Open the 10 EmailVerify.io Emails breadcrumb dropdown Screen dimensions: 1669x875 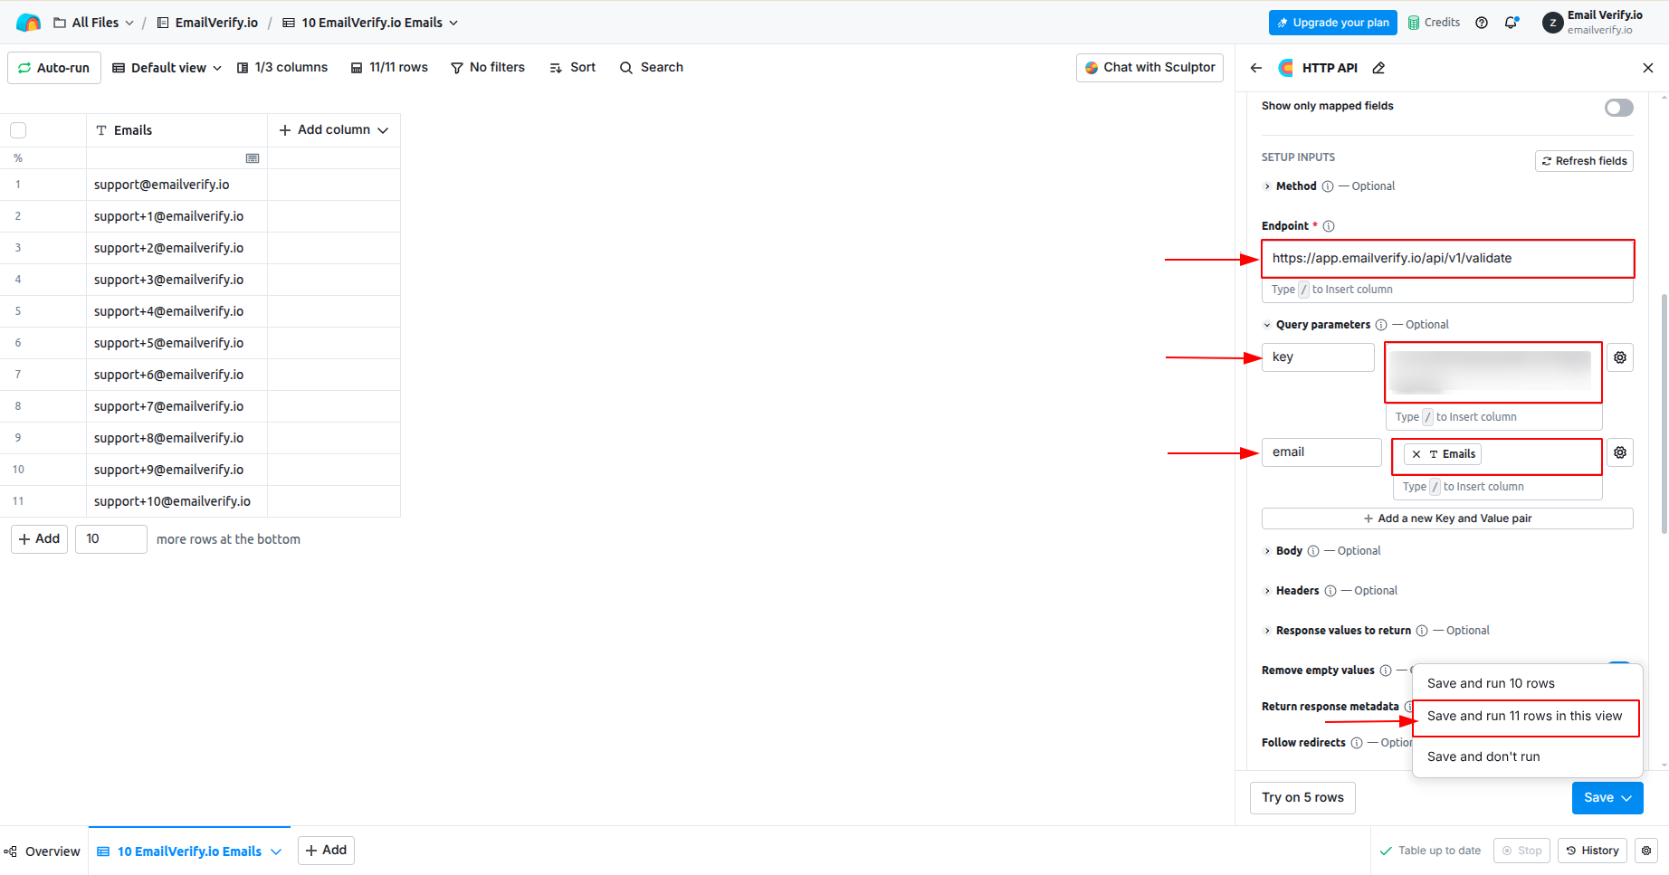[x=371, y=23]
